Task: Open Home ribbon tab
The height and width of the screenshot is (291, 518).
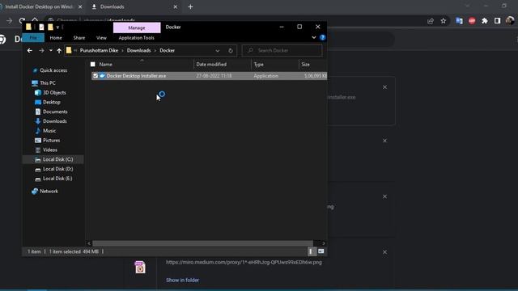Action: 56,38
